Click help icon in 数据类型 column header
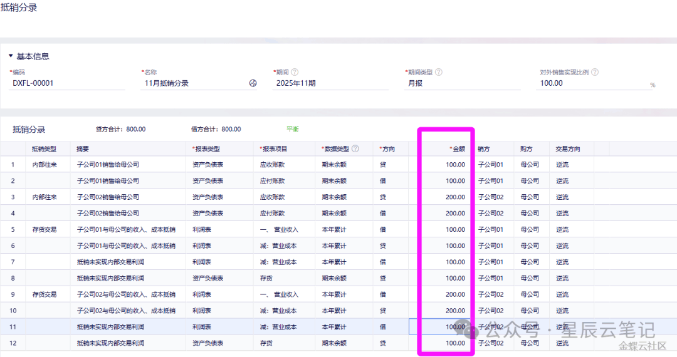 coord(355,149)
